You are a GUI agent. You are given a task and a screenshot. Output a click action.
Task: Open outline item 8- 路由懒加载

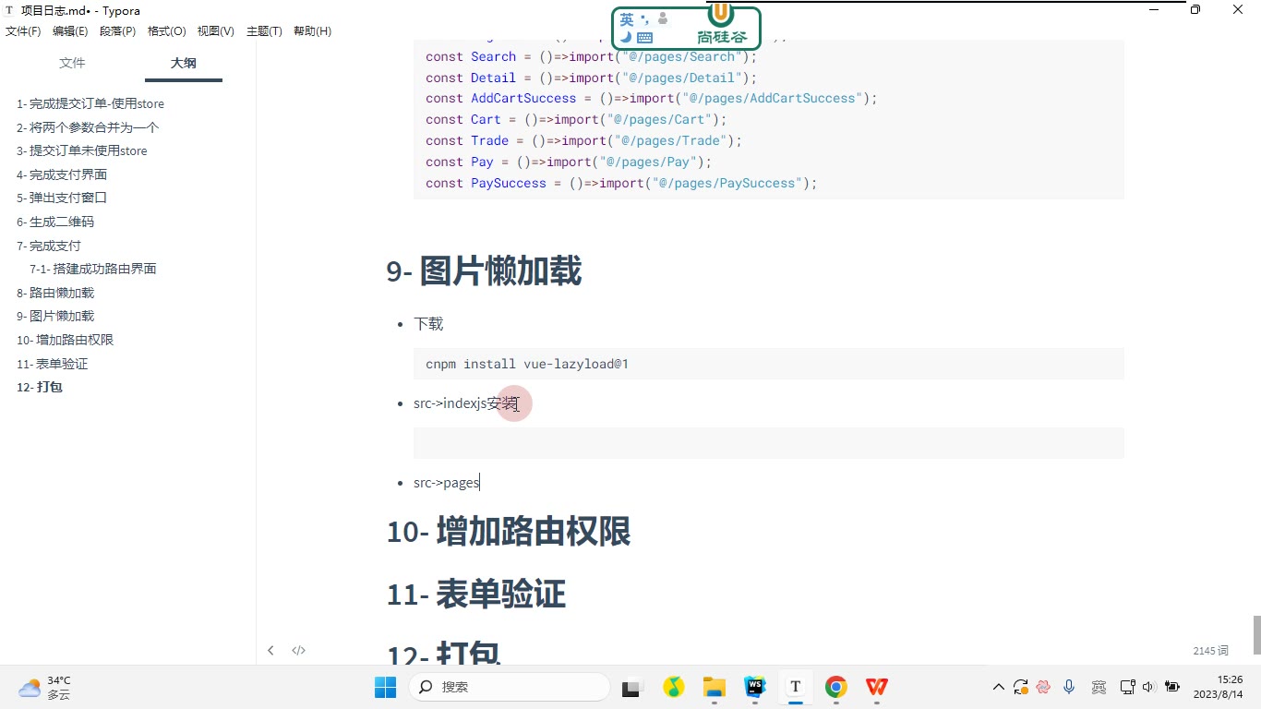coord(55,293)
